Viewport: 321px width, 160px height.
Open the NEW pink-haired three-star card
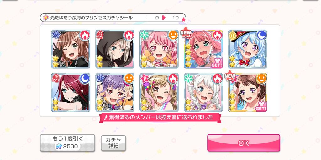tap(203, 49)
